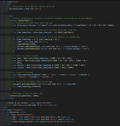
Task: Click '(3 * 24 * 60 * 60 * 1000)' expression
Action: pos(101,25)
